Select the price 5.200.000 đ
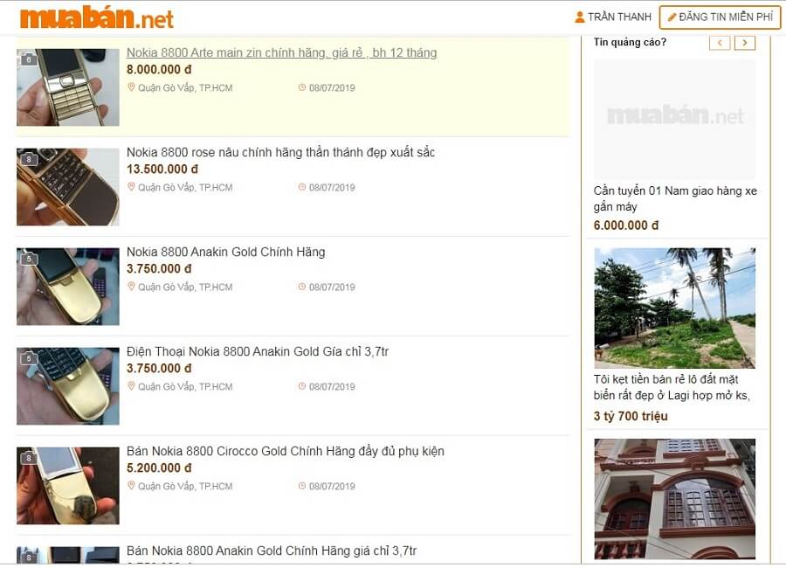The image size is (786, 568). click(159, 468)
